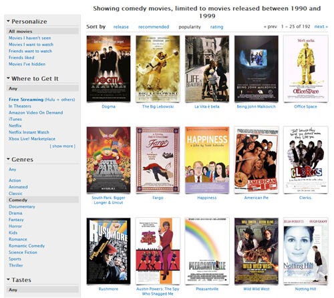Open the Big Lebowski poster thumbnail

click(158, 69)
